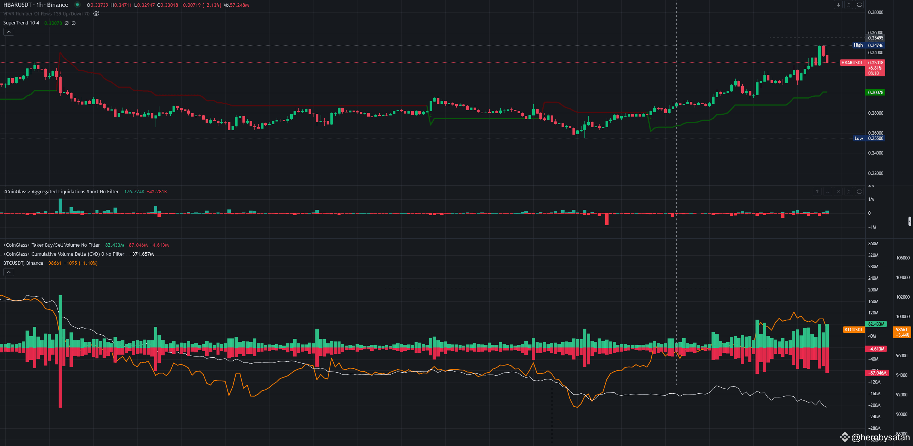The height and width of the screenshot is (446, 913).
Task: Hide the SuperTrend indicator line
Action: tap(67, 23)
